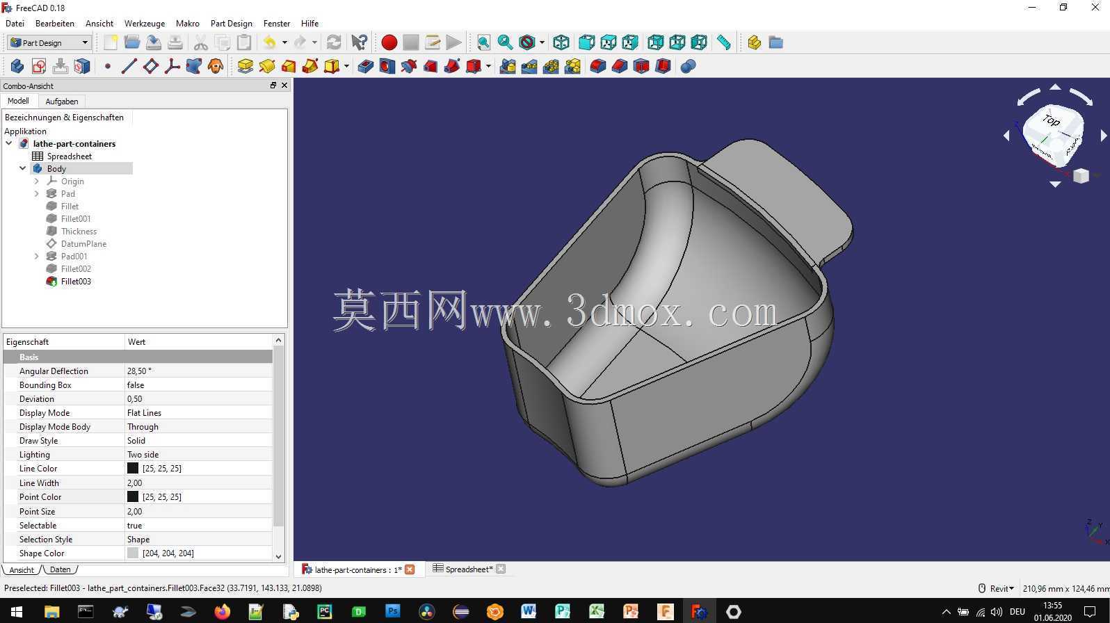Click the fit all view icon
Image resolution: width=1110 pixels, height=623 pixels.
coord(483,42)
